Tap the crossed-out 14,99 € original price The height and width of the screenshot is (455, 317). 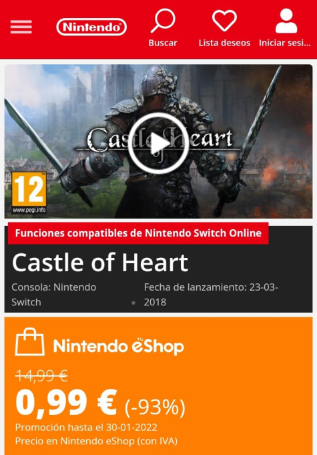[41, 376]
